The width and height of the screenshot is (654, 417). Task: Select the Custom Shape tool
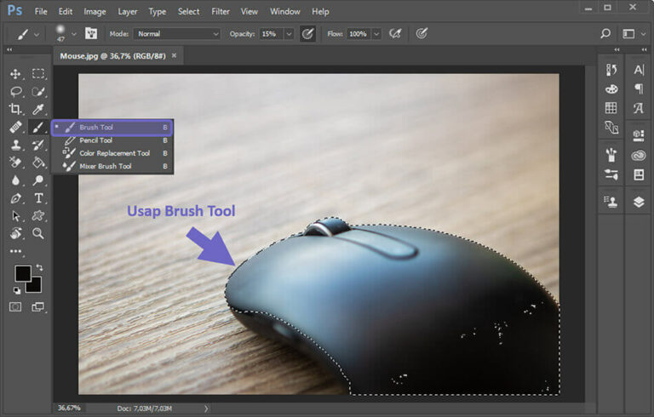point(38,215)
